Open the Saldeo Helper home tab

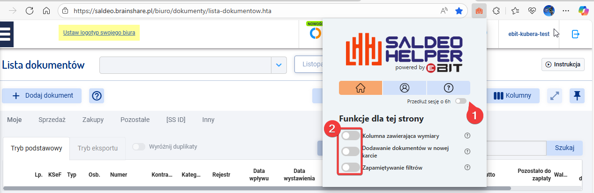(x=361, y=88)
